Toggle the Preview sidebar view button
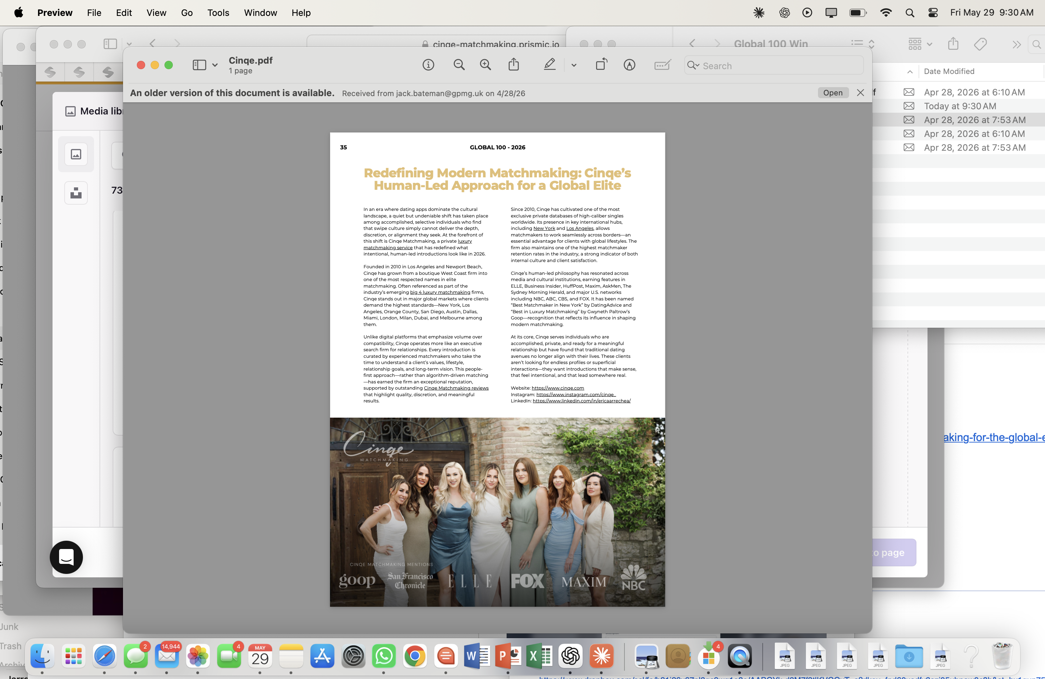This screenshot has height=679, width=1045. coord(199,65)
